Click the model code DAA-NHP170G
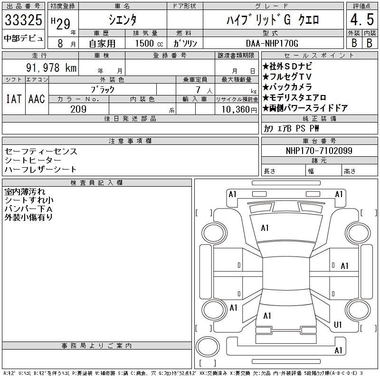Image resolution: width=380 pixels, height=380 pixels. [272, 43]
